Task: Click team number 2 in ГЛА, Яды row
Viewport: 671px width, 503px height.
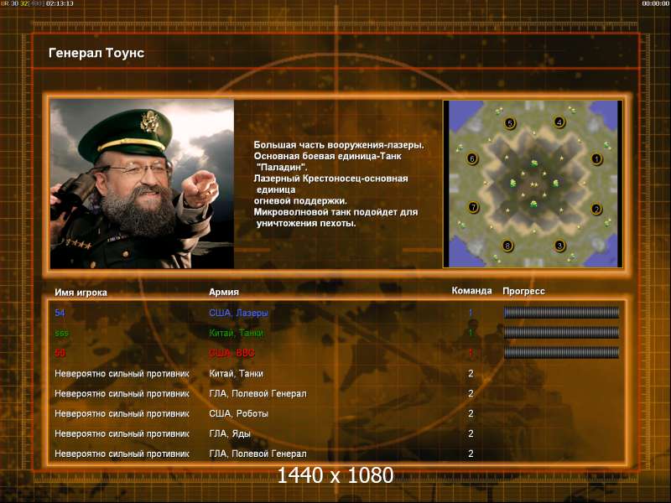Action: (x=471, y=433)
